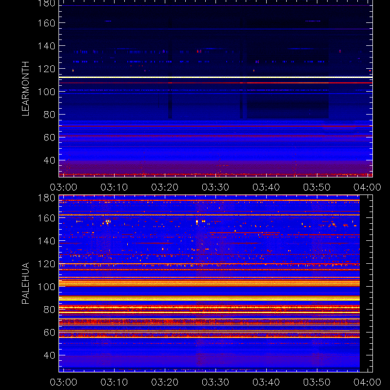Pick the 03:50 time label of the Palehua plot
390x390 pixels.
pyautogui.click(x=317, y=382)
